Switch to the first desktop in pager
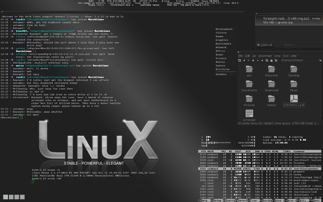This screenshot has width=323, height=202. click(x=6, y=197)
